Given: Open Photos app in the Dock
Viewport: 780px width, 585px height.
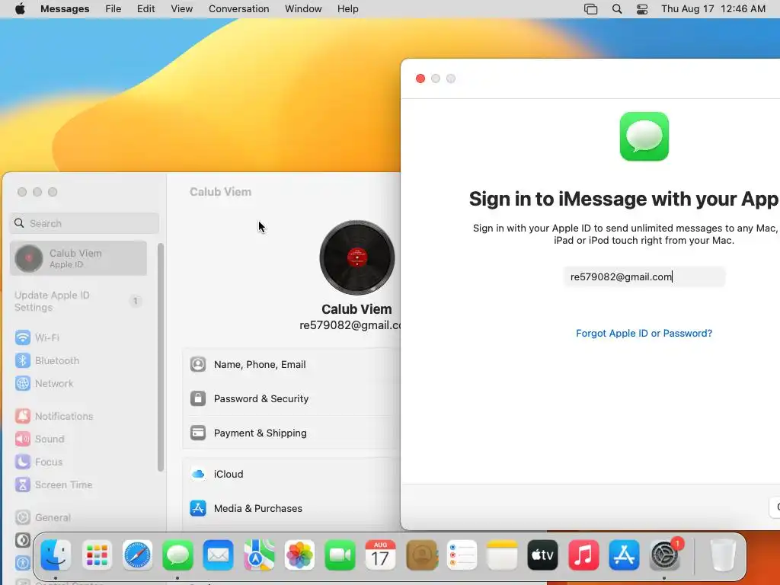Looking at the screenshot, I should (299, 555).
